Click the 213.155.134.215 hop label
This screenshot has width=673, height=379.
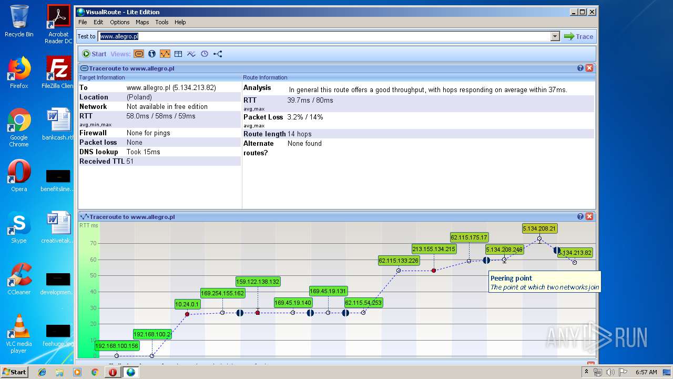434,249
